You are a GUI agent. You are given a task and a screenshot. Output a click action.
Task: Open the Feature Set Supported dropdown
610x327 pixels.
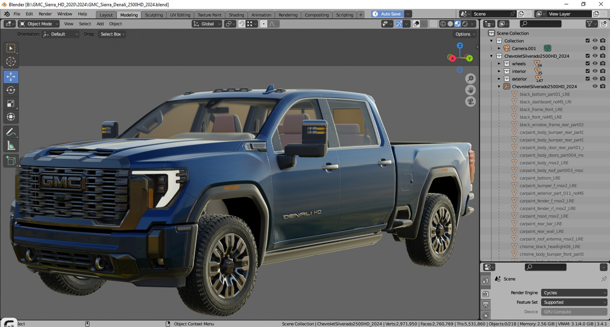coord(574,302)
